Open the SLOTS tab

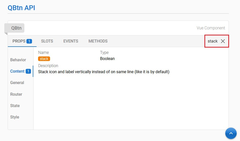point(47,41)
